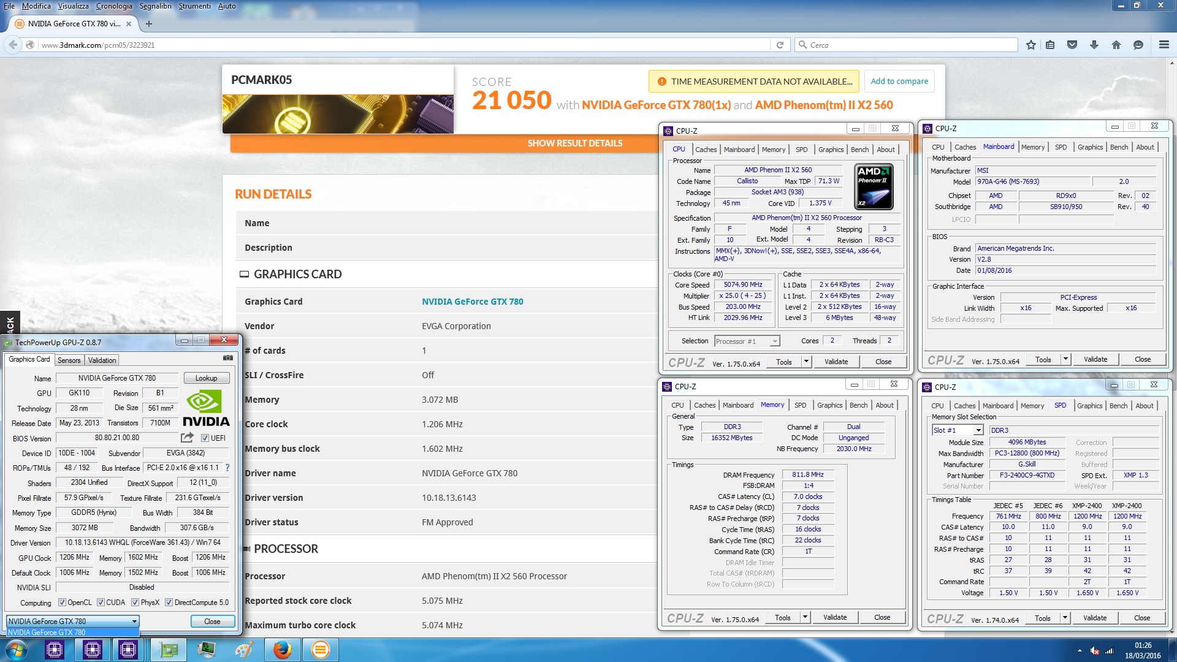Close the NVIDIA GeForce GTX 780 browser tab
Viewport: 1177px width, 662px height.
(129, 24)
